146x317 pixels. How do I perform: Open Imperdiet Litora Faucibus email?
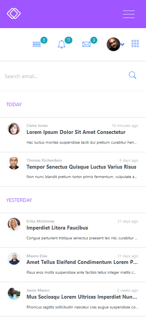[x=73, y=230]
